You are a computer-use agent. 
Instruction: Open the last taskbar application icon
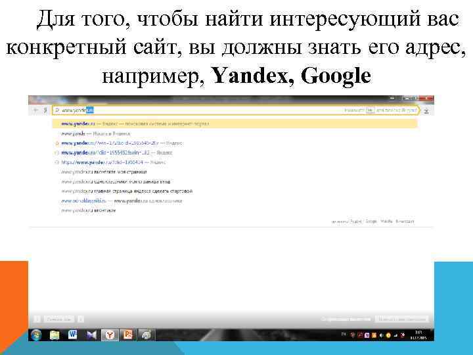pyautogui.click(x=146, y=335)
